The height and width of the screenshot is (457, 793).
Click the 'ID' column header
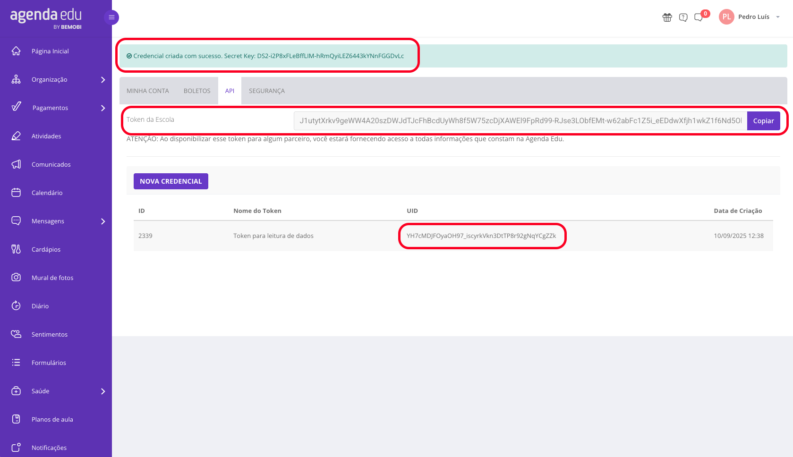[142, 211]
